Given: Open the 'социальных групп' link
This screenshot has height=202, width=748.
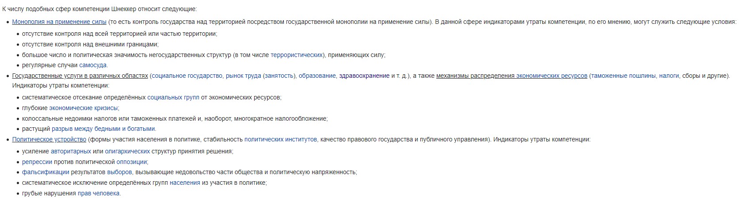Looking at the screenshot, I should click(173, 97).
